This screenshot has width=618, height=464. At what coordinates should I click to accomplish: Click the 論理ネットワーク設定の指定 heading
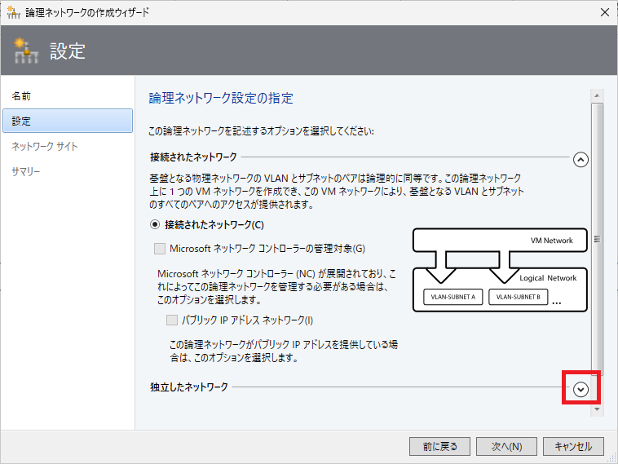(221, 98)
